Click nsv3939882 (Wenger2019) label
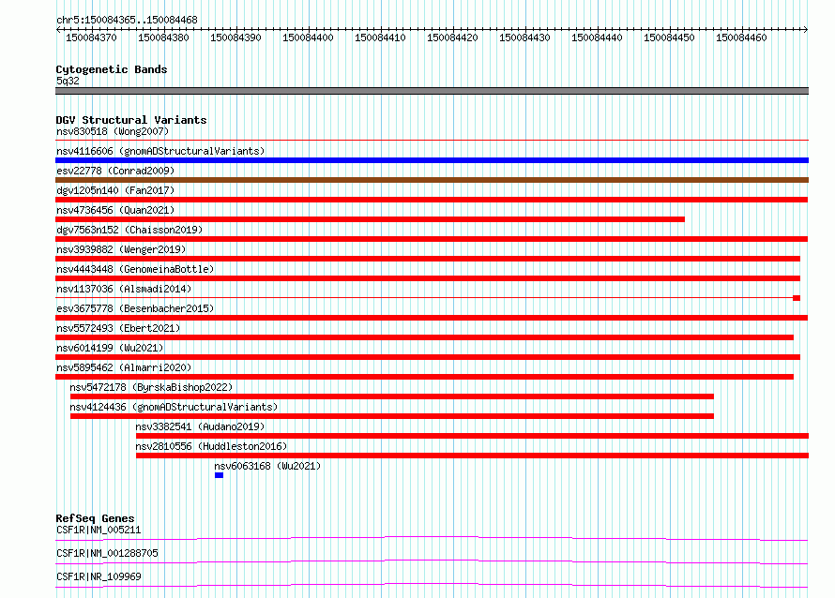835x598 pixels. click(121, 249)
